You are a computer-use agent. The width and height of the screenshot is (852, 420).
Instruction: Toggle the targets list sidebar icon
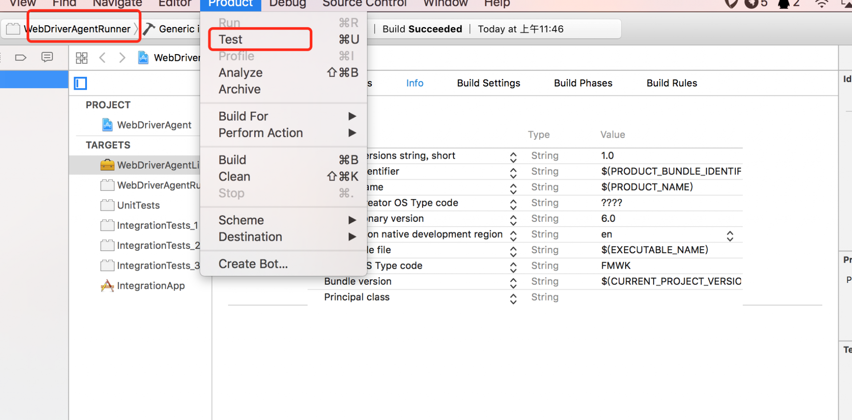pyautogui.click(x=80, y=83)
